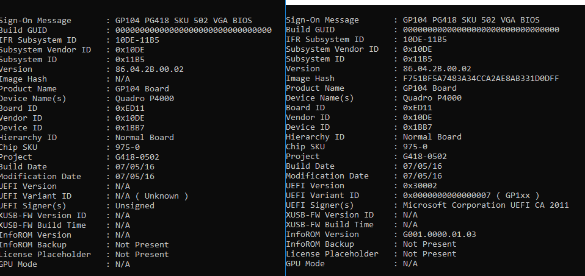Image resolution: width=585 pixels, height=276 pixels.
Task: Click the XUSB-FW Build Time label in the right window
Action: [329, 225]
